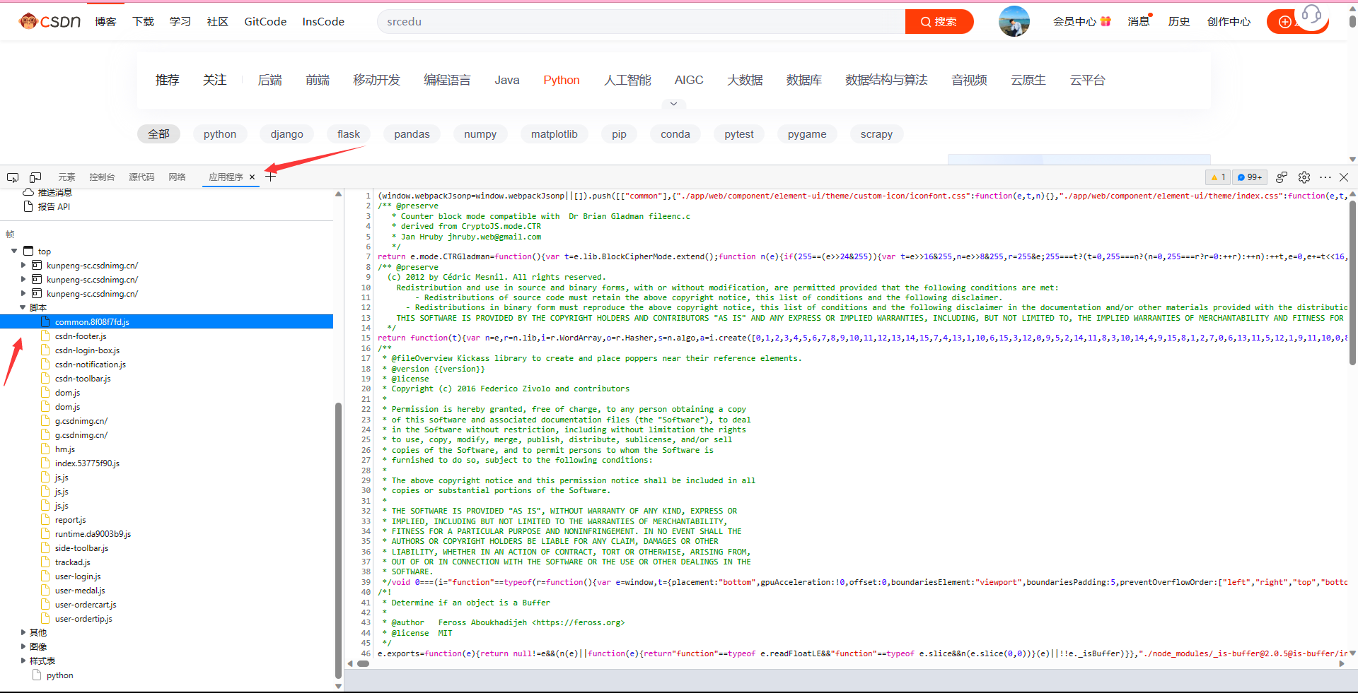Click the 99+ messages badge
Screen dimensions: 1358x693
1250,177
